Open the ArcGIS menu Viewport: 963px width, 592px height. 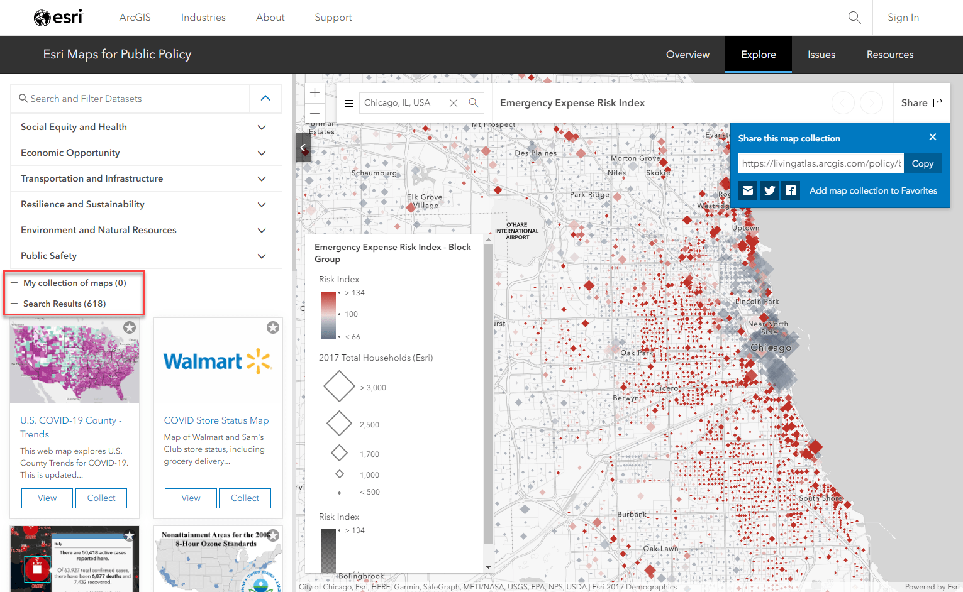135,18
